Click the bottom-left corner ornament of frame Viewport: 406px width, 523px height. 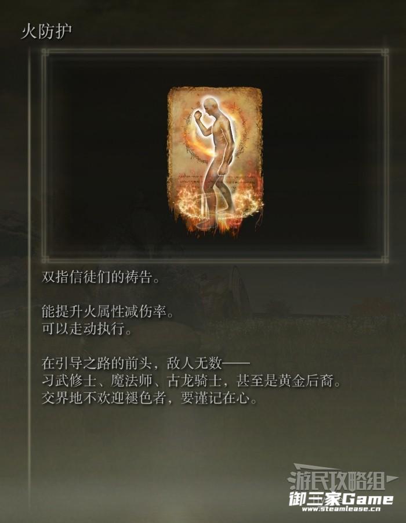pos(46,259)
